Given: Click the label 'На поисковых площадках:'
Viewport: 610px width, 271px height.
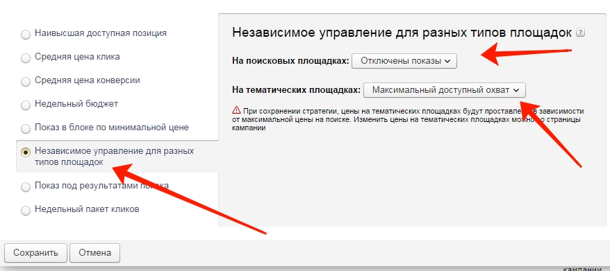Looking at the screenshot, I should pos(290,61).
